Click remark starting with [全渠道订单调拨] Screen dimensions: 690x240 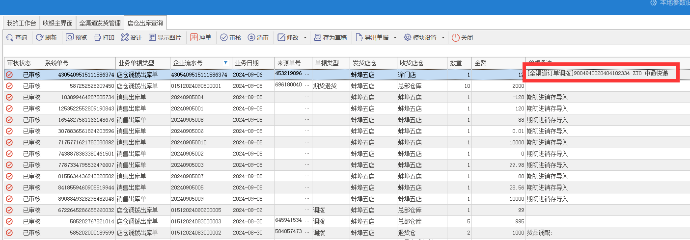(x=597, y=74)
